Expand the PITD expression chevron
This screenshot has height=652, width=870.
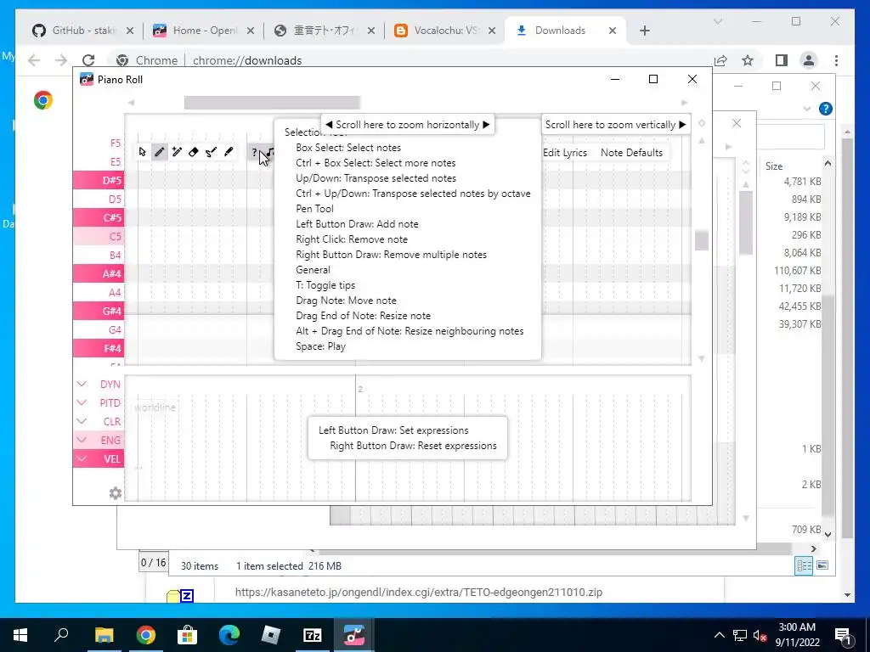click(x=82, y=402)
